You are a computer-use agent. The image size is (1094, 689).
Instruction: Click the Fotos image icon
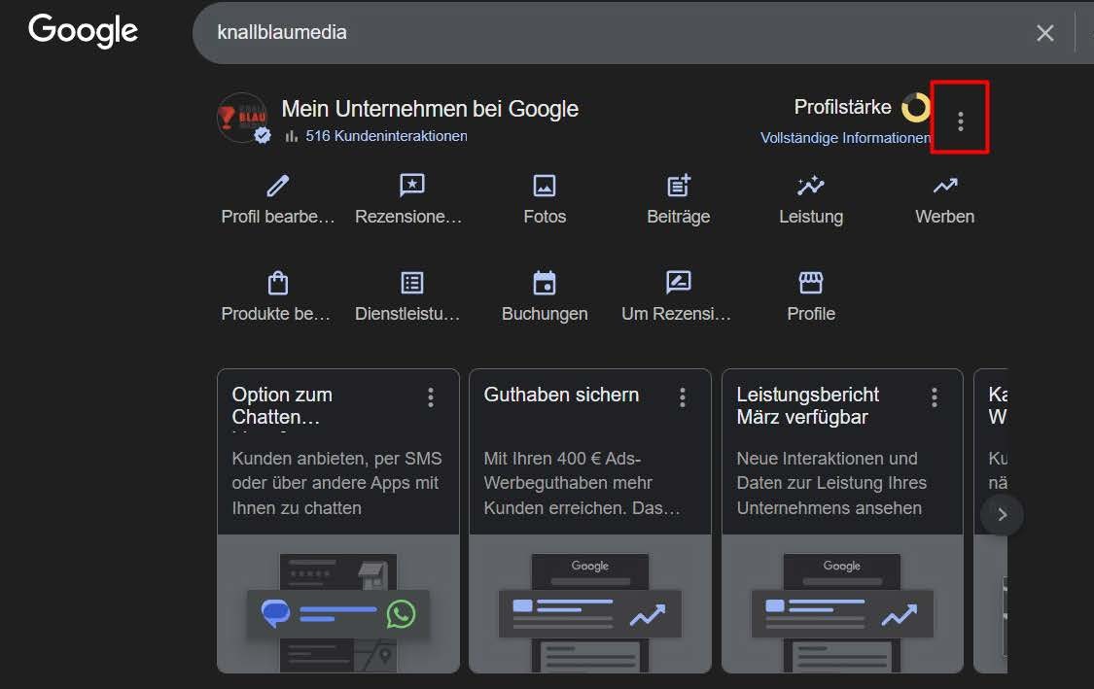click(545, 186)
